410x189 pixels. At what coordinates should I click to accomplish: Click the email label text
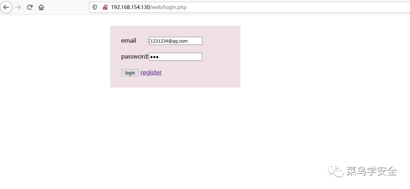click(x=128, y=41)
